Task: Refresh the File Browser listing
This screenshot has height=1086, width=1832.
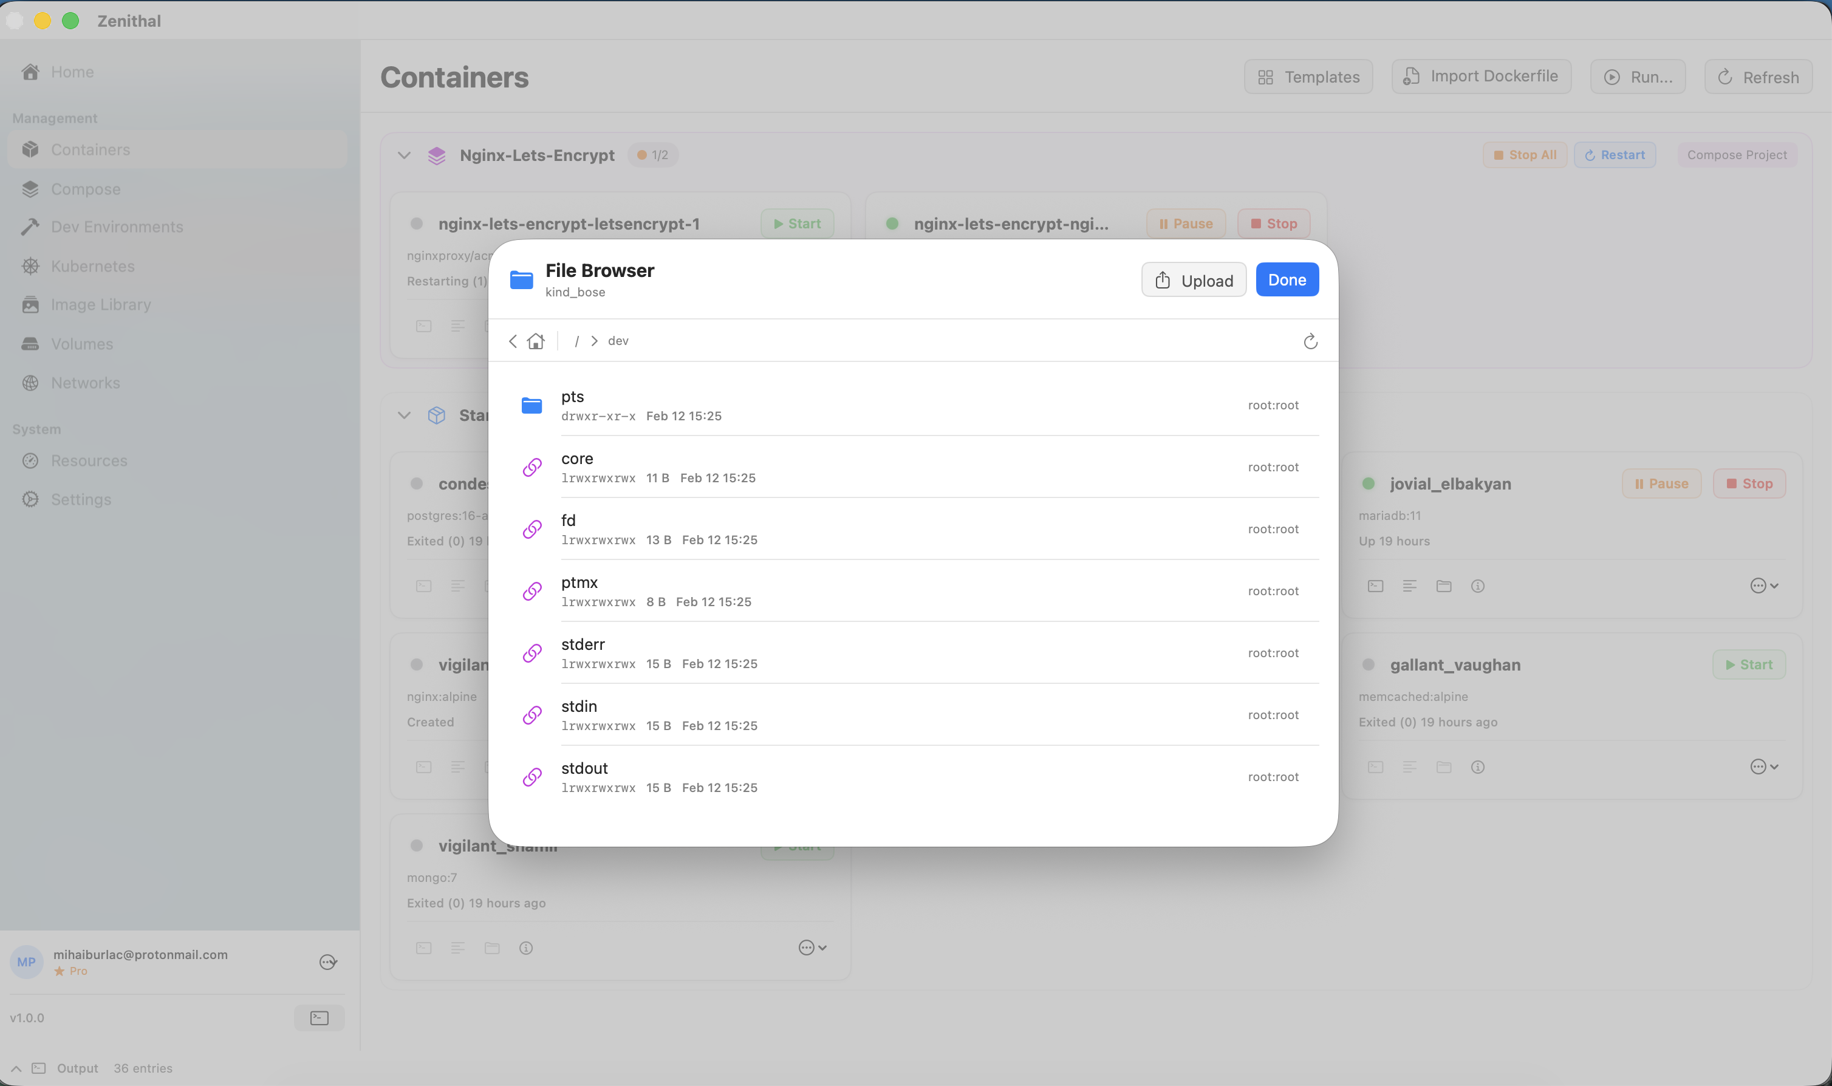Action: click(x=1310, y=340)
